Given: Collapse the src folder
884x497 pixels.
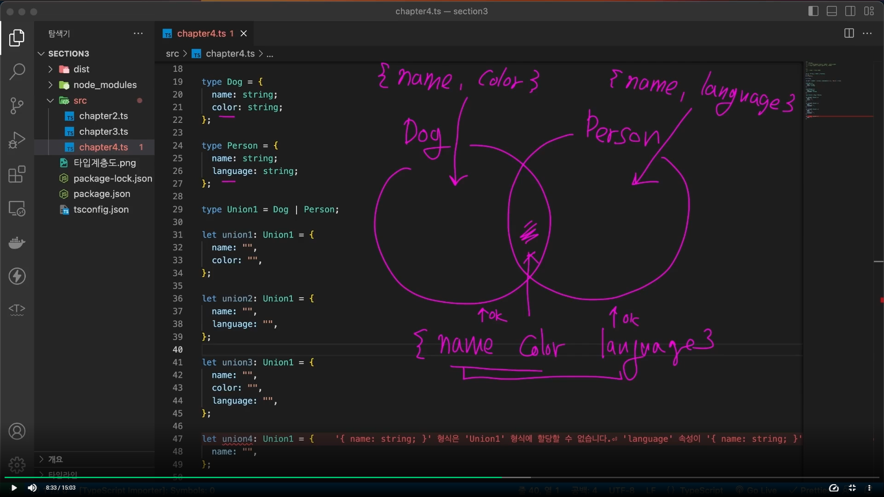Looking at the screenshot, I should click(x=79, y=100).
